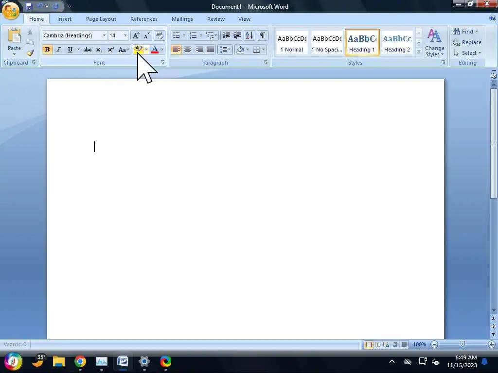This screenshot has height=373, width=498.
Task: Open the Insert tab
Action: click(x=64, y=19)
